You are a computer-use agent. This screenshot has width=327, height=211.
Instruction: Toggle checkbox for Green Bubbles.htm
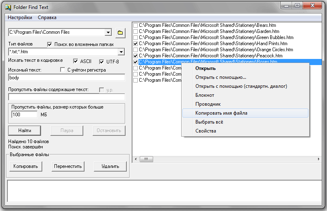(x=135, y=37)
